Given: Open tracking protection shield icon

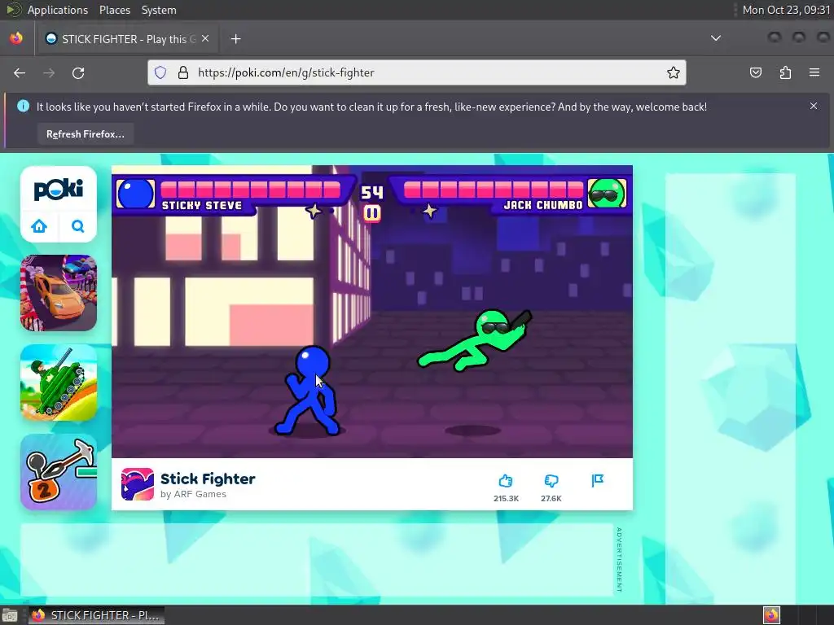Looking at the screenshot, I should tap(160, 72).
